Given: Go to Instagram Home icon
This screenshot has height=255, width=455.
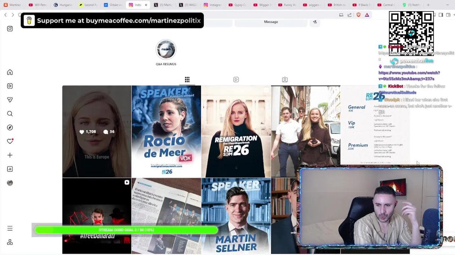Looking at the screenshot, I should tap(10, 72).
